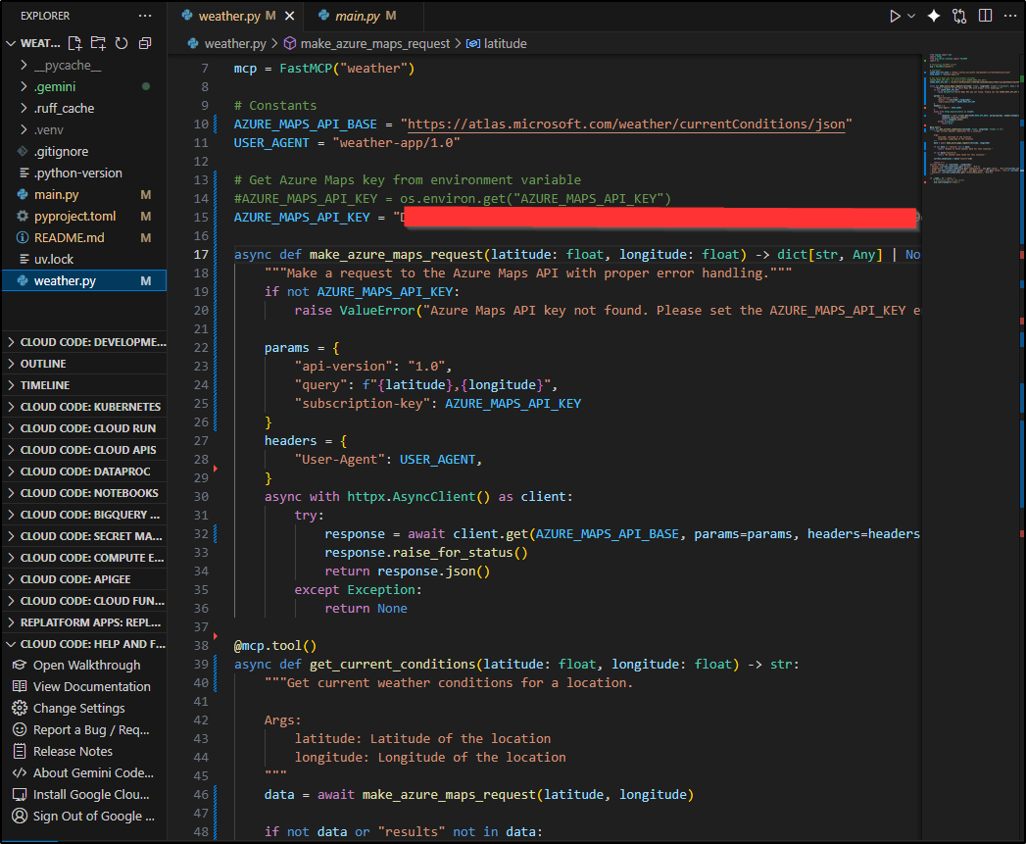The width and height of the screenshot is (1026, 844).
Task: Click the Gemini sparkle icon in editor toolbar
Action: pyautogui.click(x=934, y=16)
